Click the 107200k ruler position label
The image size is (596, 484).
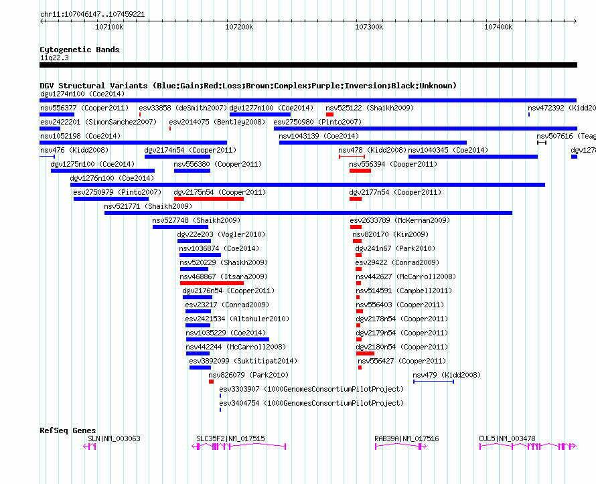[239, 27]
